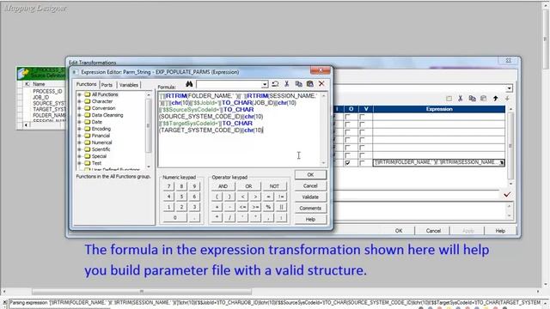550x309 pixels.
Task: Expand the Financial functions node
Action: (x=79, y=136)
